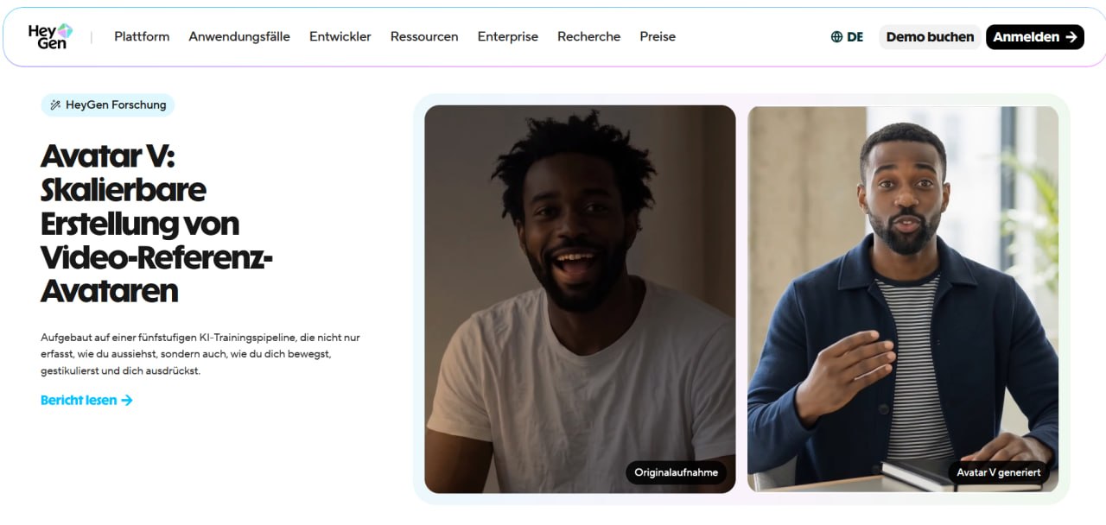Open the Plattform menu

142,37
